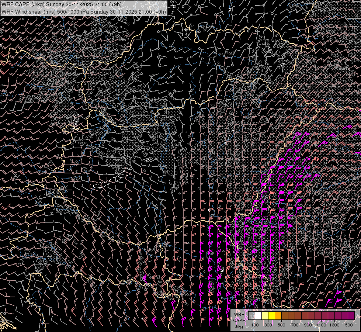The width and height of the screenshot is (361, 332).
Task: Click the WRF Wind shear title line
Action: tap(83, 11)
